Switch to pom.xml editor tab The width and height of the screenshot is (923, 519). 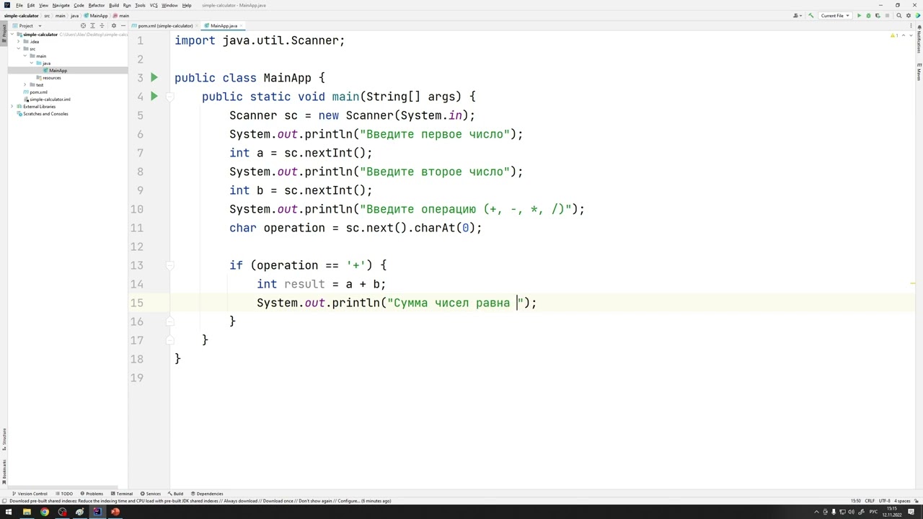point(164,25)
